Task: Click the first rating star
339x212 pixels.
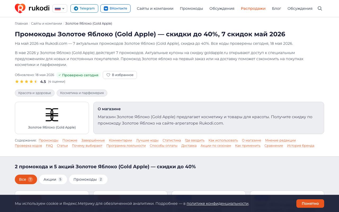Action: [x=17, y=82]
